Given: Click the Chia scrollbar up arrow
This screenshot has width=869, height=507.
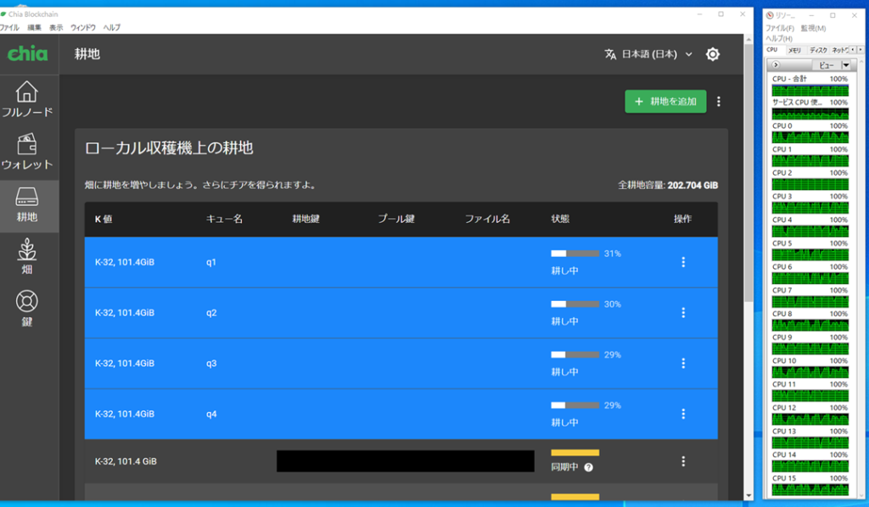Looking at the screenshot, I should coord(748,39).
